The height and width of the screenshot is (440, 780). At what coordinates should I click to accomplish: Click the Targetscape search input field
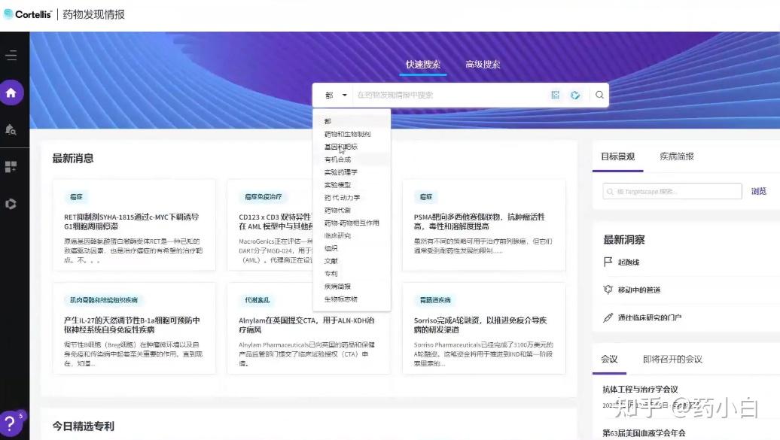click(x=670, y=191)
